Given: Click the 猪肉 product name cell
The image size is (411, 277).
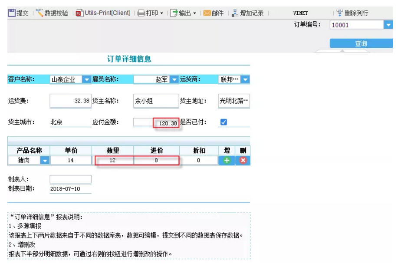Looking at the screenshot, I should tap(24, 160).
